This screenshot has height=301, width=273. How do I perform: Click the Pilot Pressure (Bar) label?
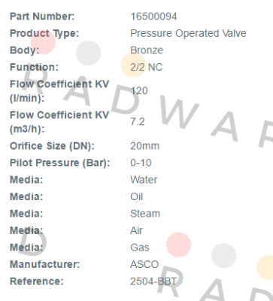coord(60,163)
